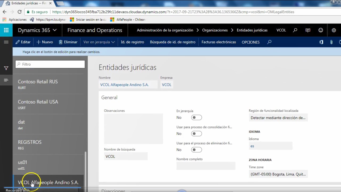This screenshot has height=192, width=341.
Task: Select VCOL Alfapeople Andino S.A. entity
Action: click(x=48, y=183)
